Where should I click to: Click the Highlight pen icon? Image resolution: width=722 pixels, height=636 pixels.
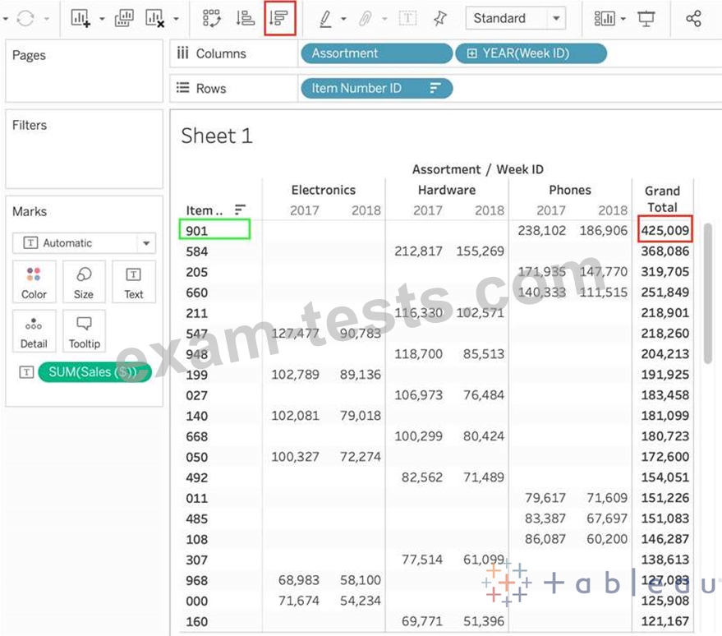click(x=325, y=18)
